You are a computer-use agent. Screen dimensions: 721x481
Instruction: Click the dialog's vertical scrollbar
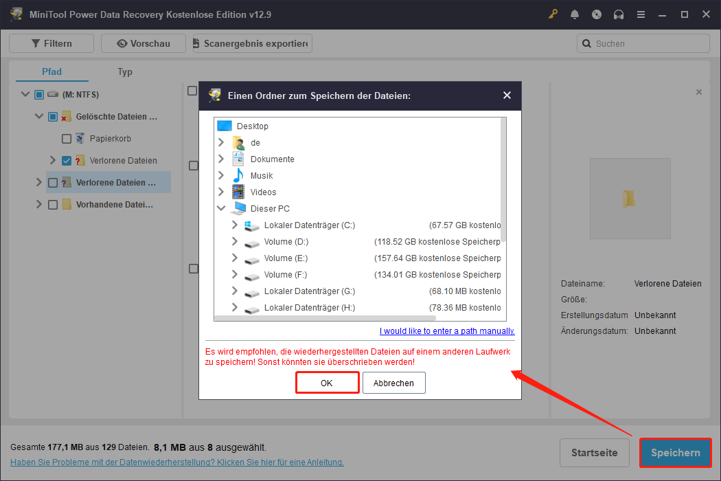click(503, 181)
